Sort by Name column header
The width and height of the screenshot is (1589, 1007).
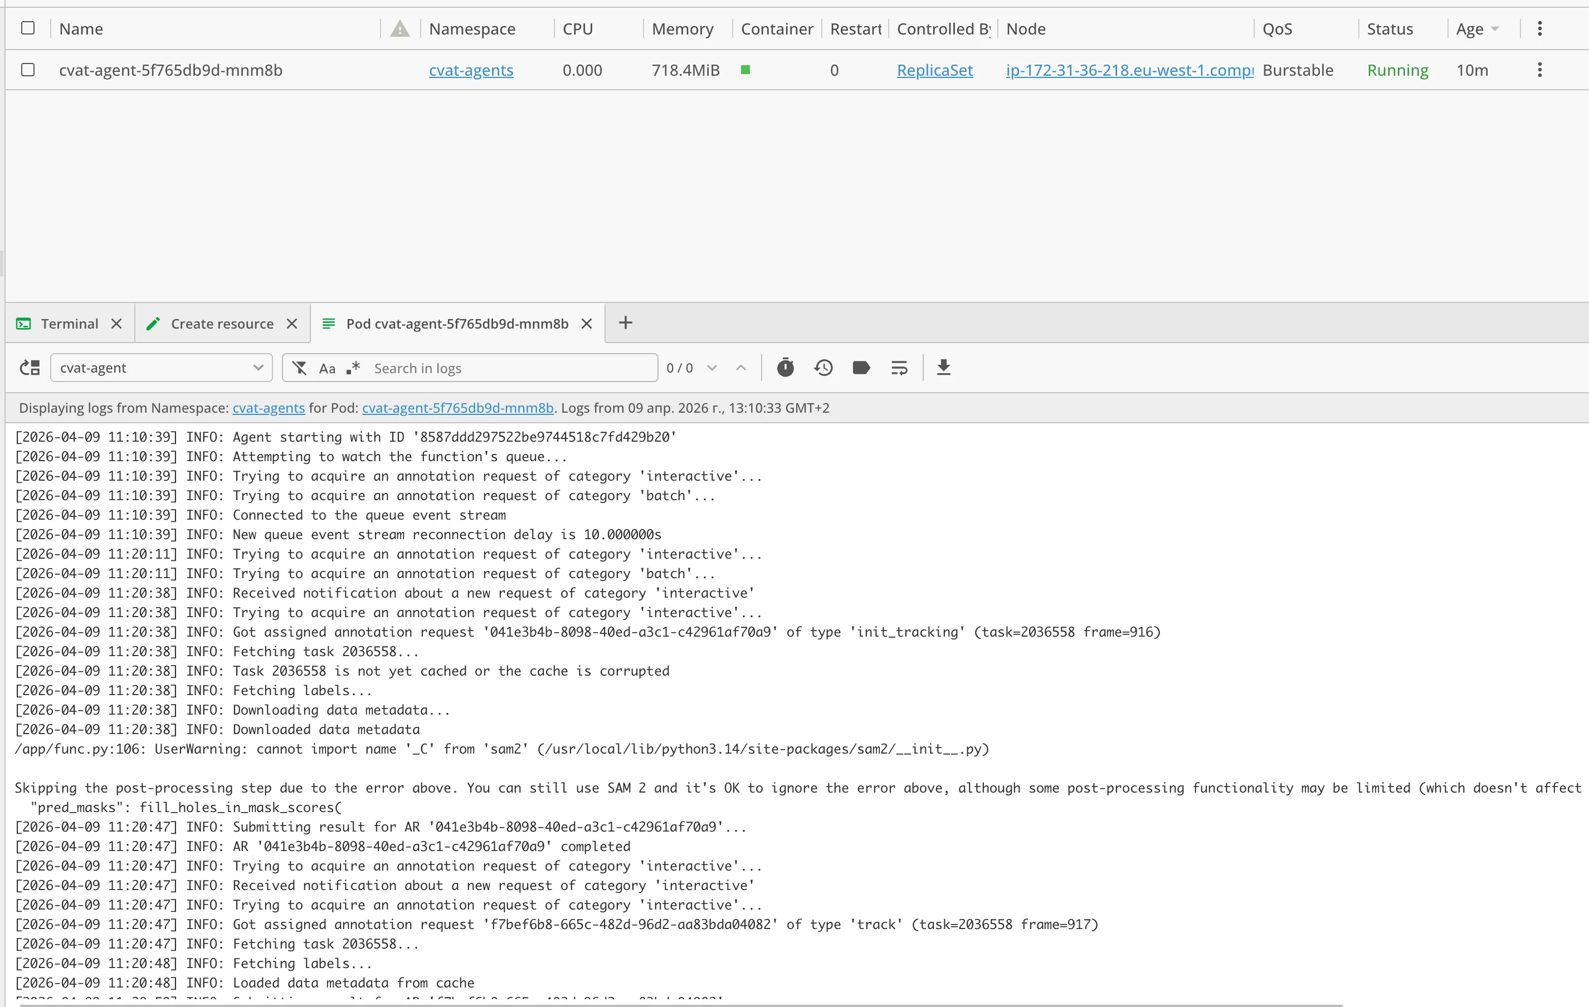(x=80, y=29)
